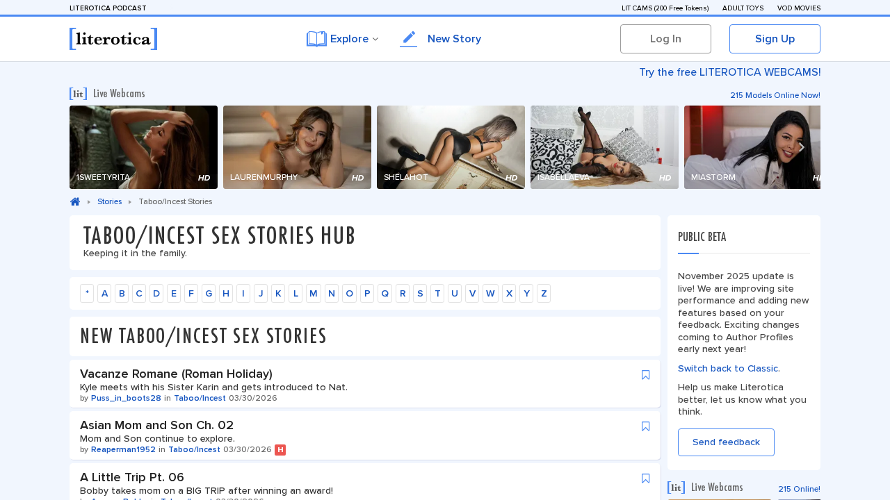The width and height of the screenshot is (890, 500).
Task: Click the sidebar lit Live Webcams icon
Action: pyautogui.click(x=677, y=487)
